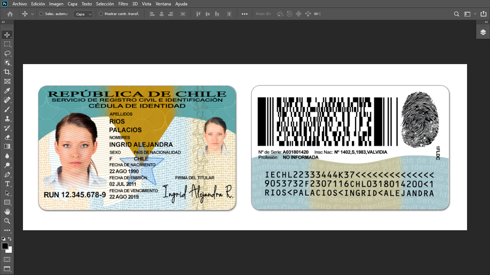
Task: Select the Gradient tool
Action: click(7, 146)
